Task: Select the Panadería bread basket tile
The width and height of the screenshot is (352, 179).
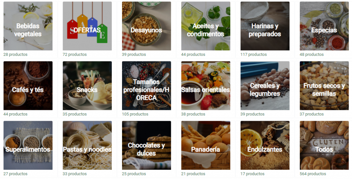Action: [206, 145]
